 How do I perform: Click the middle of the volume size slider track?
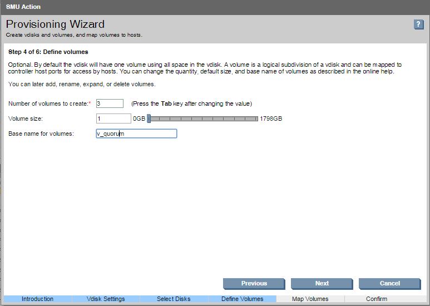point(203,119)
